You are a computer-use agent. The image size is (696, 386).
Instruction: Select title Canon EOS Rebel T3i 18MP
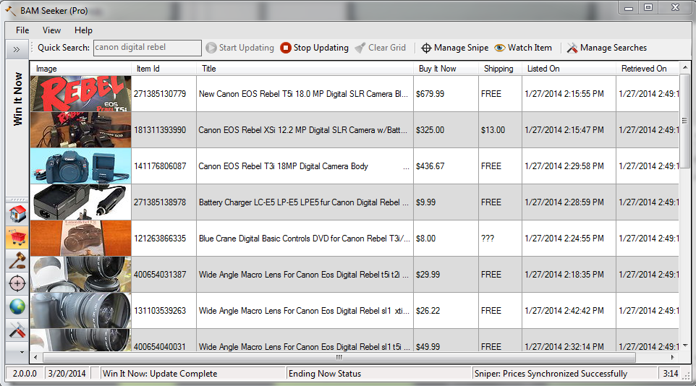tap(283, 166)
